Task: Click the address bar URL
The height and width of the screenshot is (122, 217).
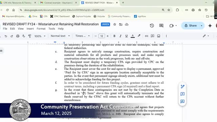Action: tap(64, 10)
